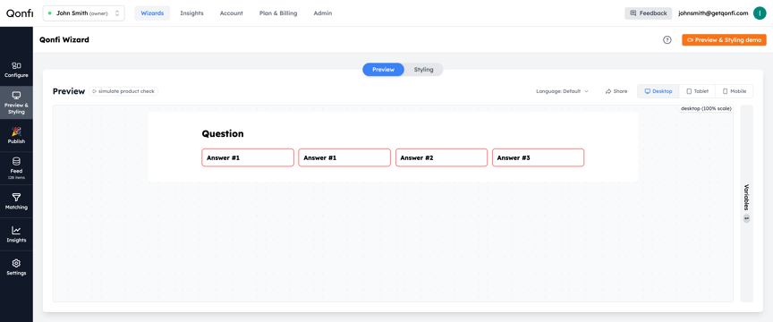Viewport: 773px width, 322px height.
Task: Select Mobile device preview
Action: (734, 91)
